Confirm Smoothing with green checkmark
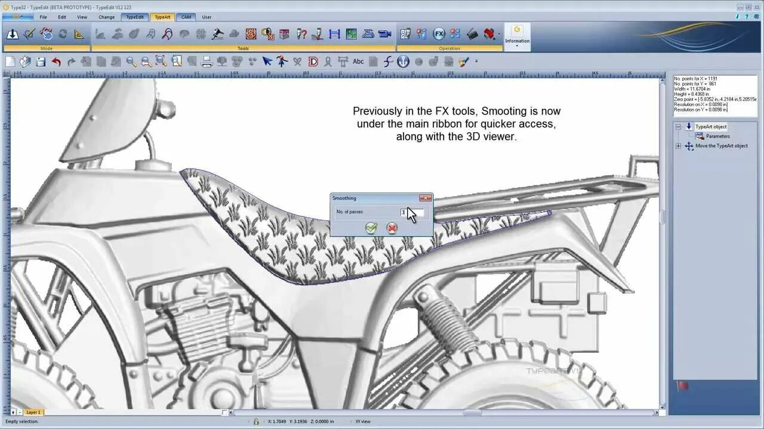Screen dimensions: 764x429 click(x=371, y=228)
